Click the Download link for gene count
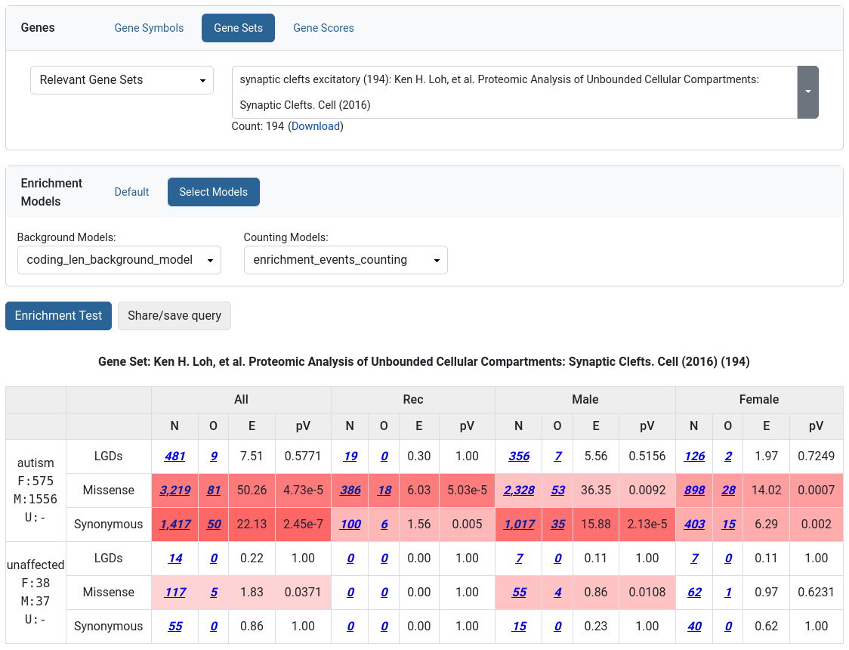The height and width of the screenshot is (650, 849). 316,126
